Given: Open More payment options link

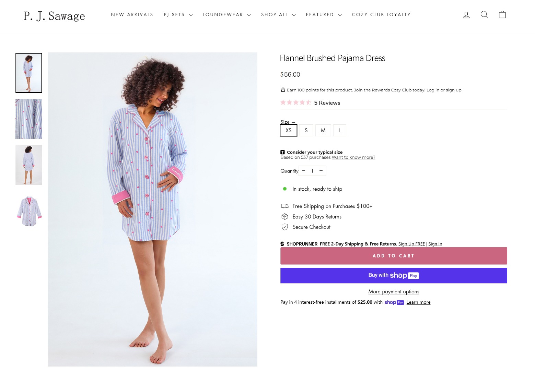Looking at the screenshot, I should pos(394,292).
